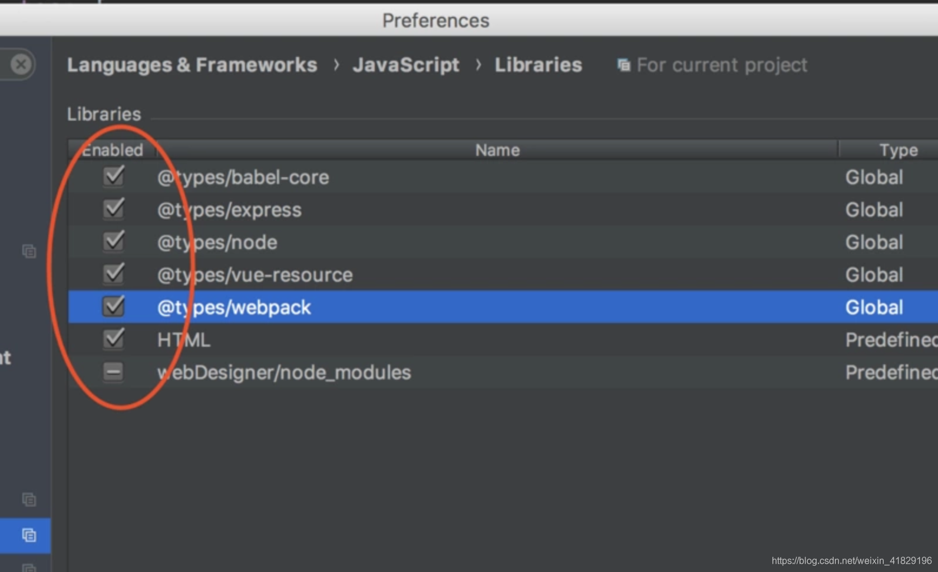Select the @types/express row name
The width and height of the screenshot is (938, 572).
pos(229,210)
